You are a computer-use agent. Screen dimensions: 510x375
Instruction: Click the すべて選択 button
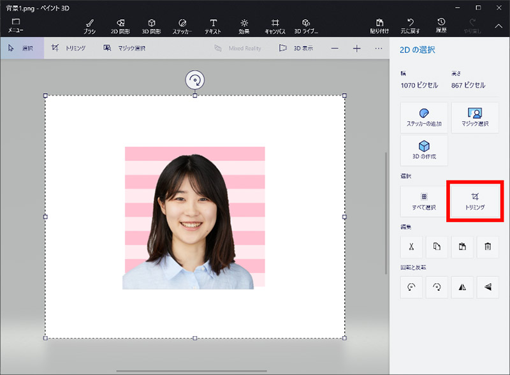[x=424, y=201]
